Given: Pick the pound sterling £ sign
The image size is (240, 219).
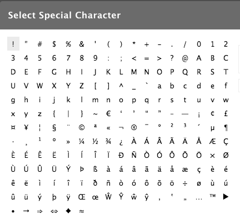Looking at the screenshot, I should coord(226,113).
